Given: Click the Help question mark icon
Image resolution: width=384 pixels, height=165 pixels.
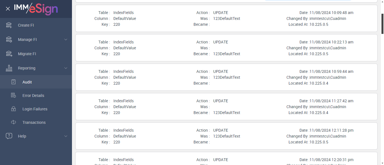Looking at the screenshot, I should pos(9,136).
